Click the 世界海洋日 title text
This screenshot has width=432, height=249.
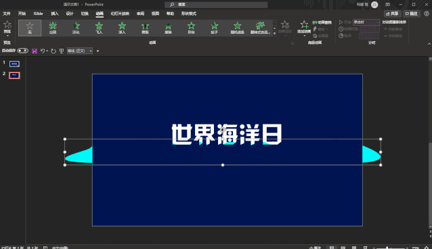[227, 135]
